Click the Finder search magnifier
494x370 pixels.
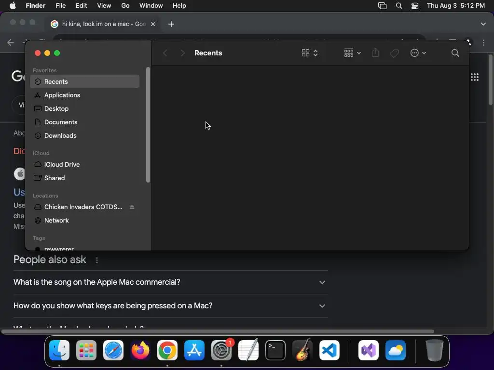[455, 53]
